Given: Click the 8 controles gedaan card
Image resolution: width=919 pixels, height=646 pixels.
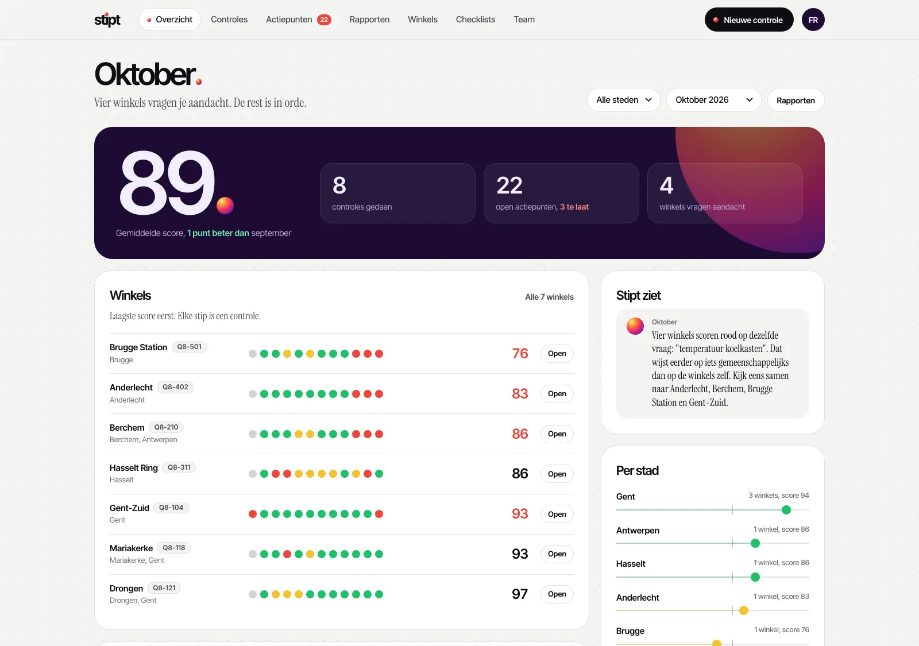Looking at the screenshot, I should click(x=397, y=193).
